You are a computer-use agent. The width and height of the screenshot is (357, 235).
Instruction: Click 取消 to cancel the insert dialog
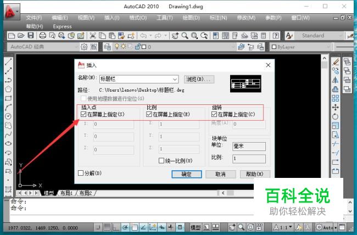(x=220, y=174)
